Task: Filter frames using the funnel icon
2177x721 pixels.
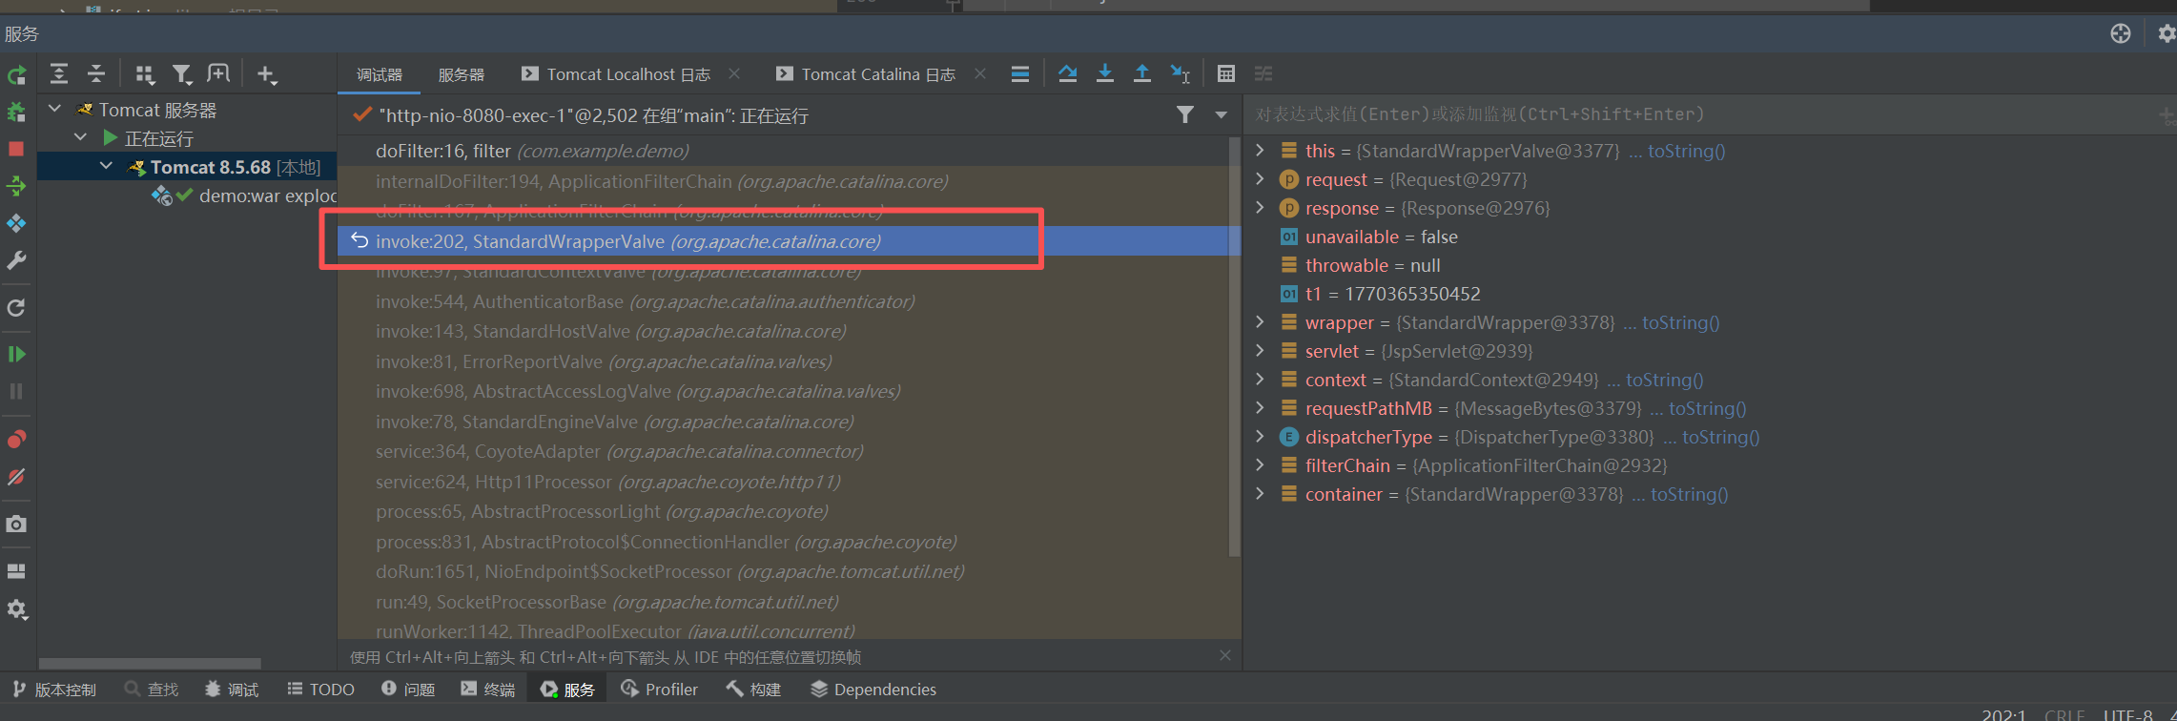Action: [1185, 115]
